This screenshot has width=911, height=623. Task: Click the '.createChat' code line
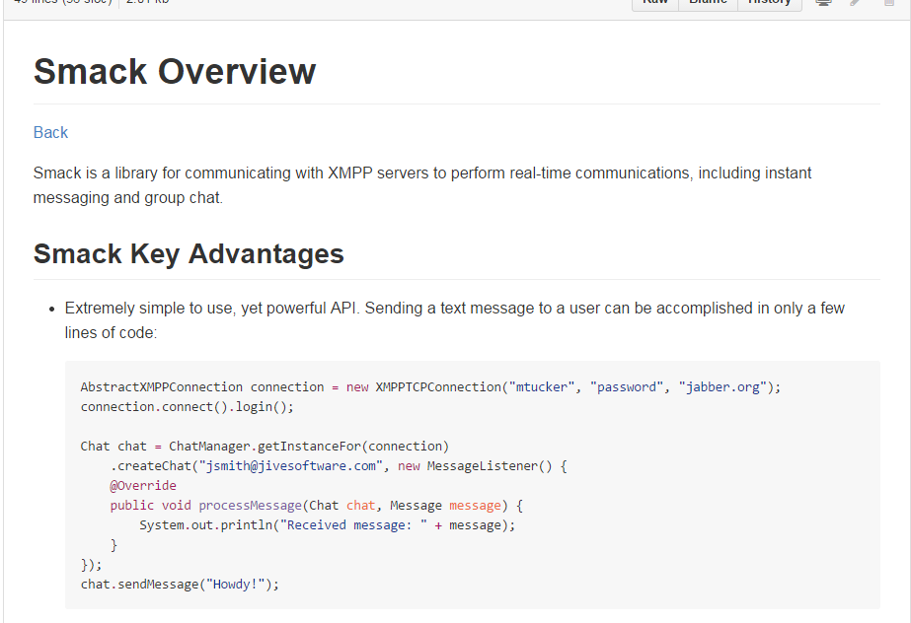click(x=339, y=466)
